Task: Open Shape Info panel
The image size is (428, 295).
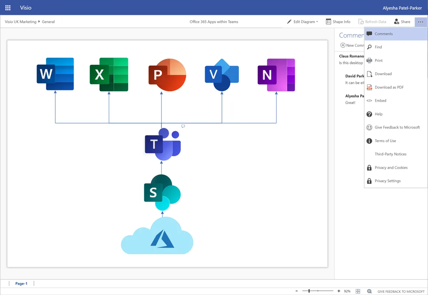Action: pos(338,21)
